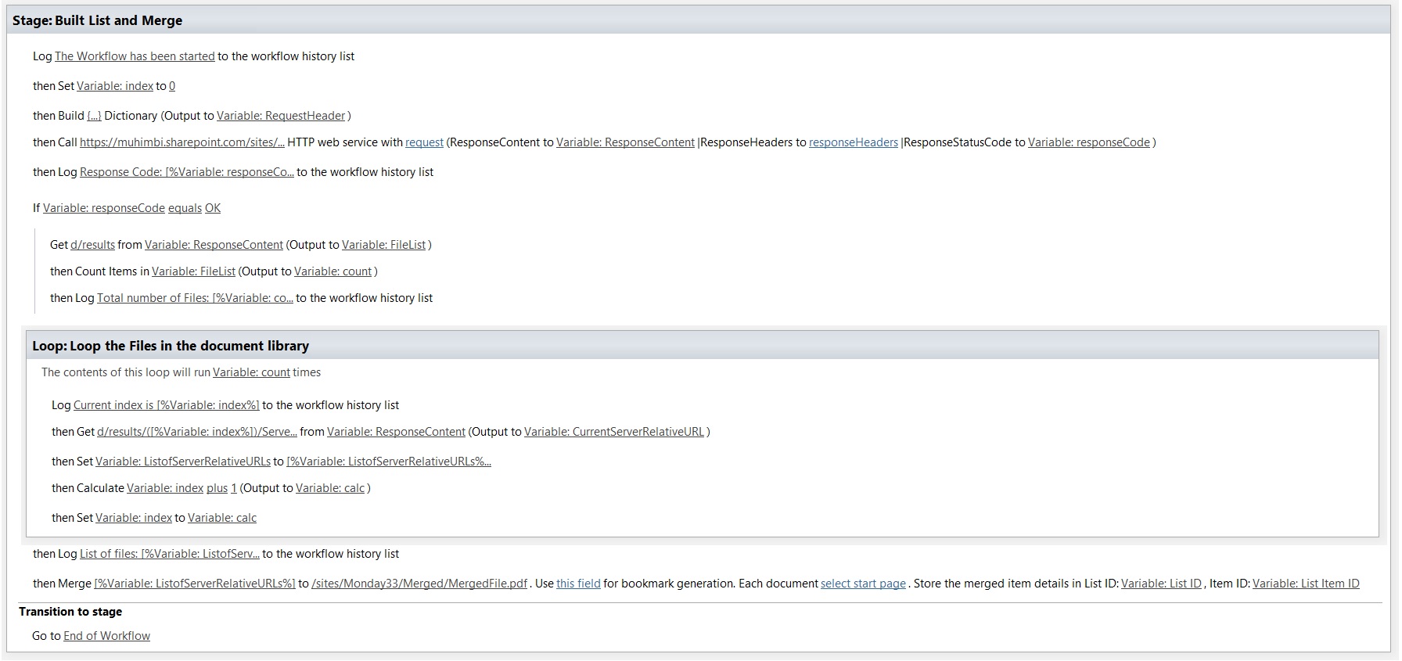Click Variable: count in loop run condition
1402x661 pixels.
pyautogui.click(x=251, y=372)
